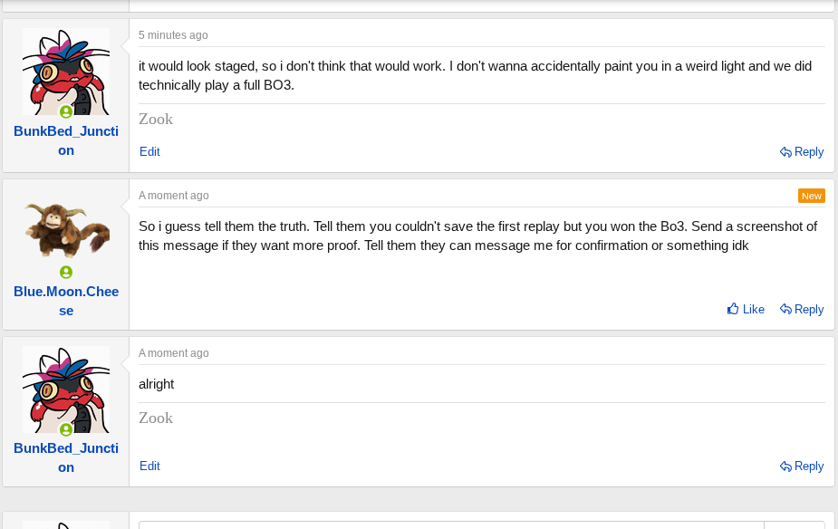The width and height of the screenshot is (838, 529).
Task: Click the timestamp on Blue.Moon.Cheese's post
Action: [x=173, y=196]
